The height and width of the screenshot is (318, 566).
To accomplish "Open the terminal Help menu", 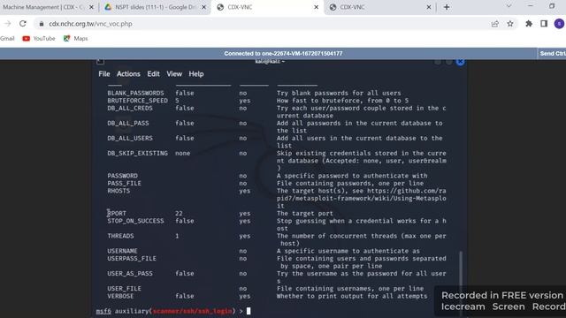I will point(196,74).
